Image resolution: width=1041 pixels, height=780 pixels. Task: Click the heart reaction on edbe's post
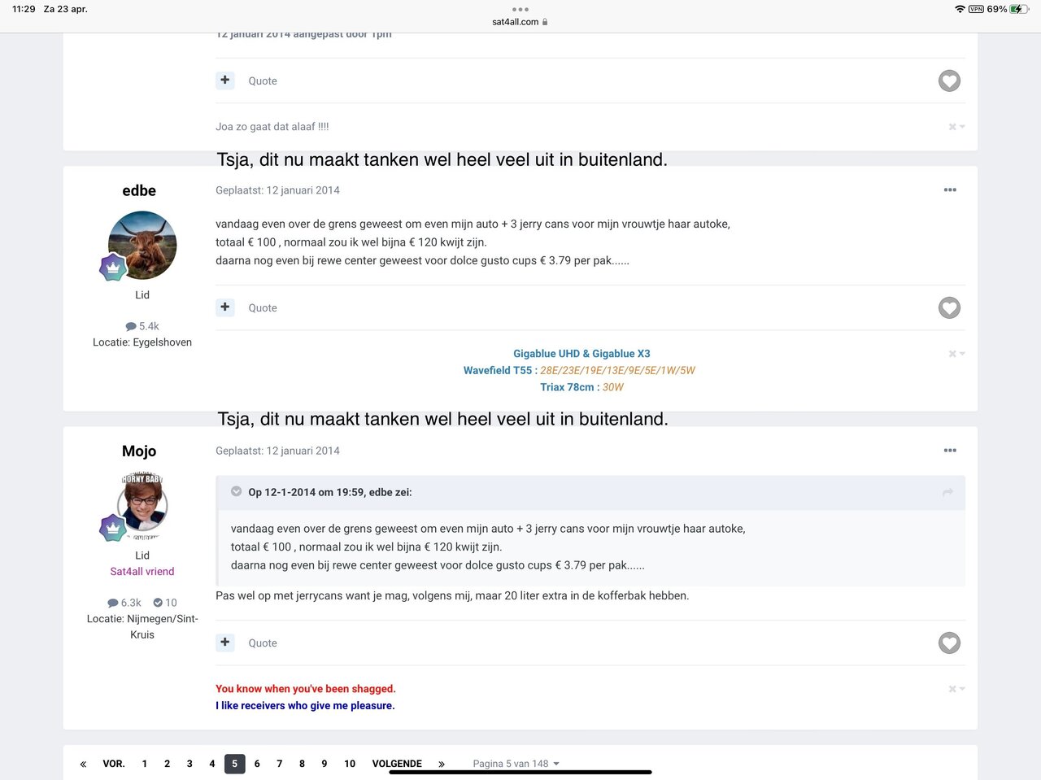[949, 308]
